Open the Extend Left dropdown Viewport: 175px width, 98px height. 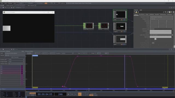(16, 60)
